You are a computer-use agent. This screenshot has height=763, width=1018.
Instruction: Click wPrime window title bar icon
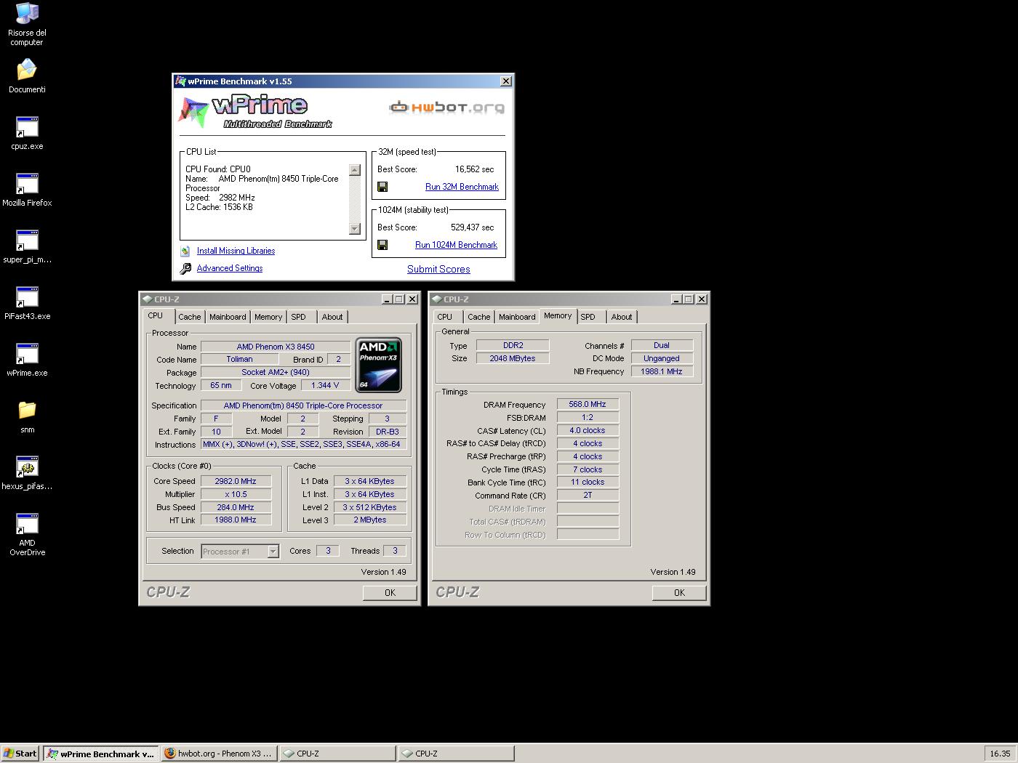[181, 81]
